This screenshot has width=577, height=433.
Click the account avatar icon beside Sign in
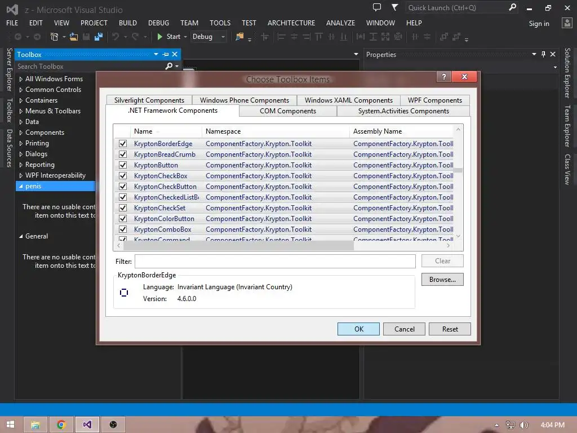pyautogui.click(x=567, y=23)
